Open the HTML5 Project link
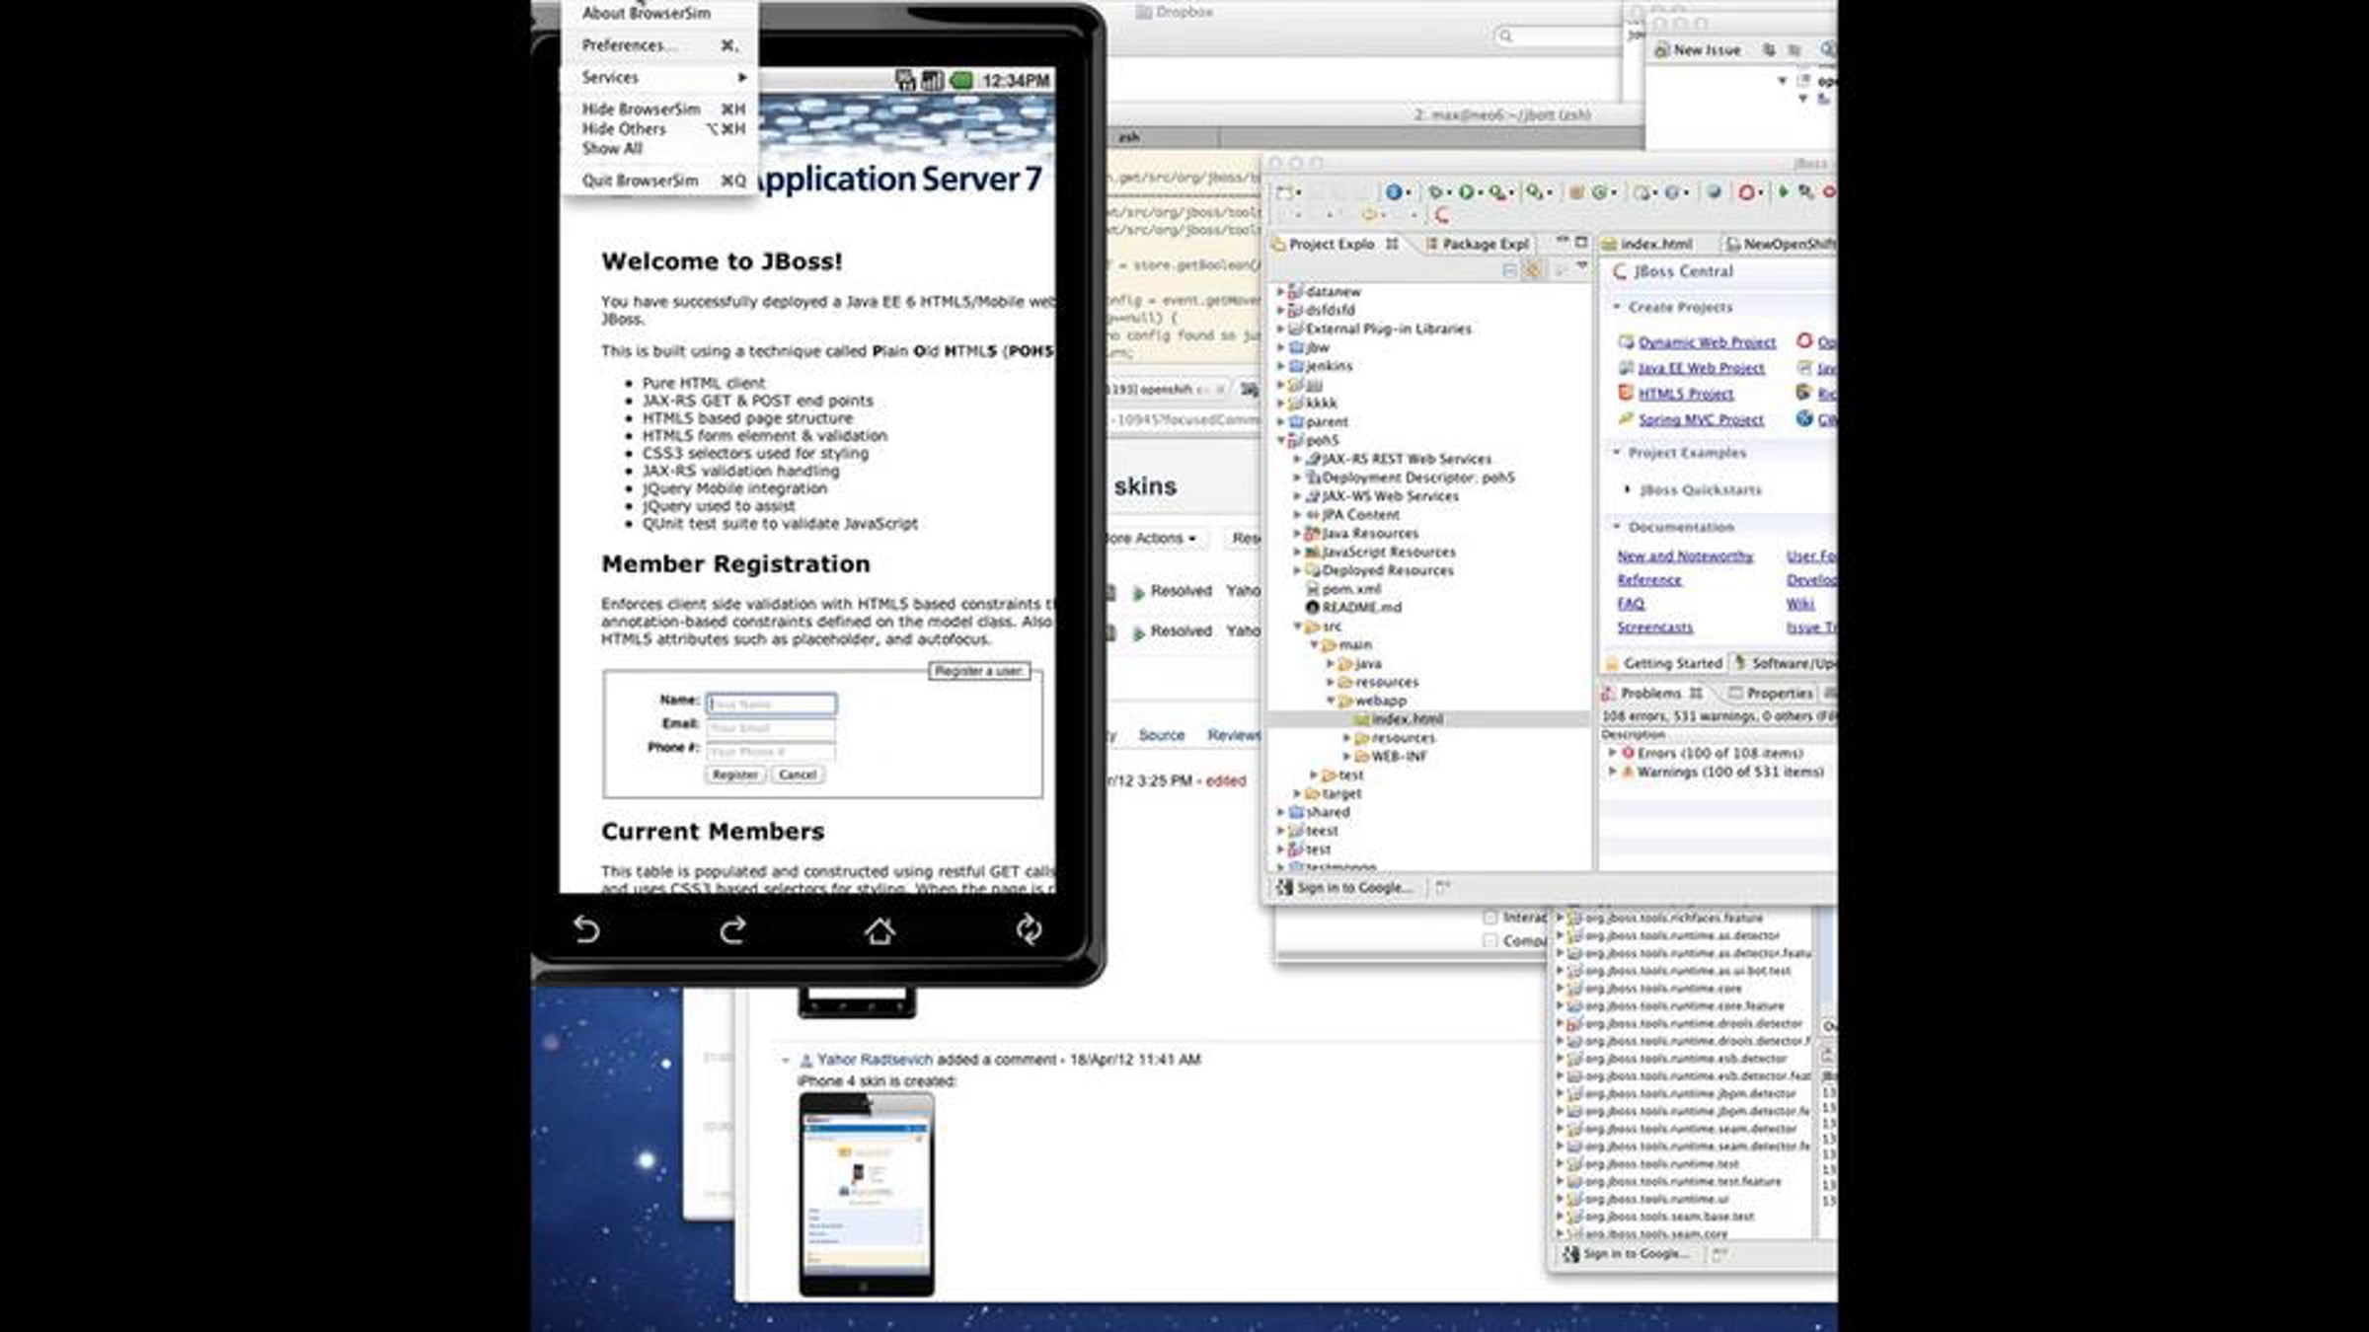 click(1685, 394)
